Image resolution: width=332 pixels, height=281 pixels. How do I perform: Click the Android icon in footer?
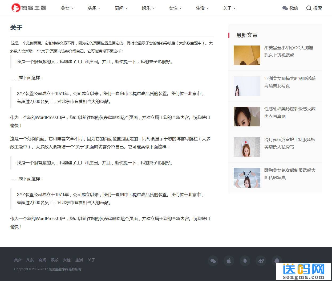pyautogui.click(x=245, y=261)
